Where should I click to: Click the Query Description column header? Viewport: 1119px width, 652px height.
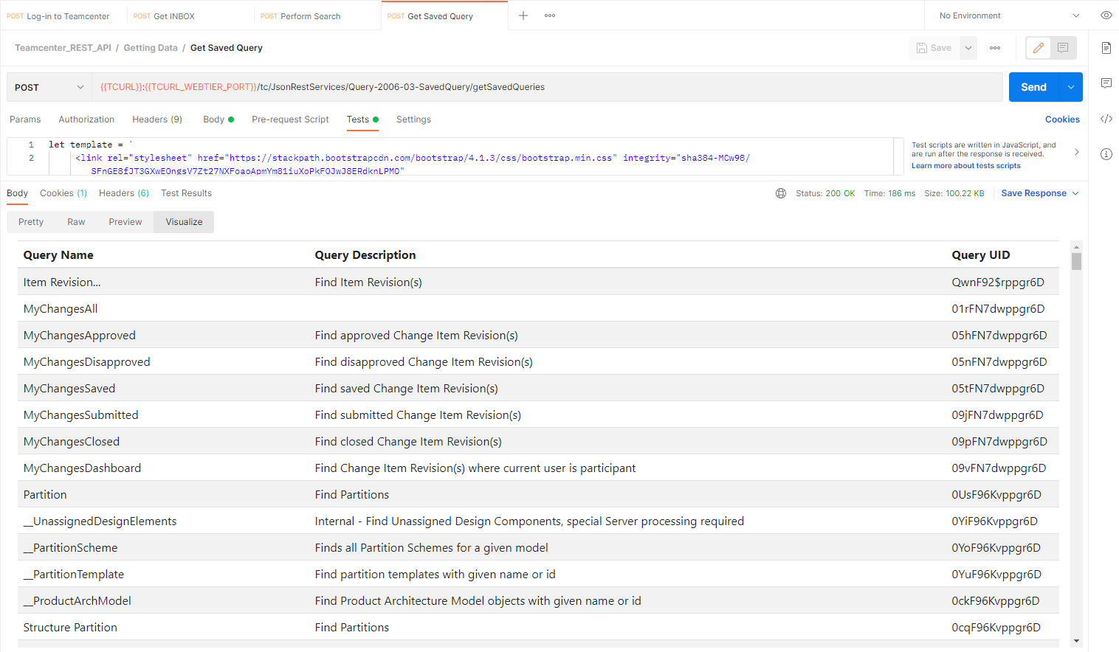[365, 255]
